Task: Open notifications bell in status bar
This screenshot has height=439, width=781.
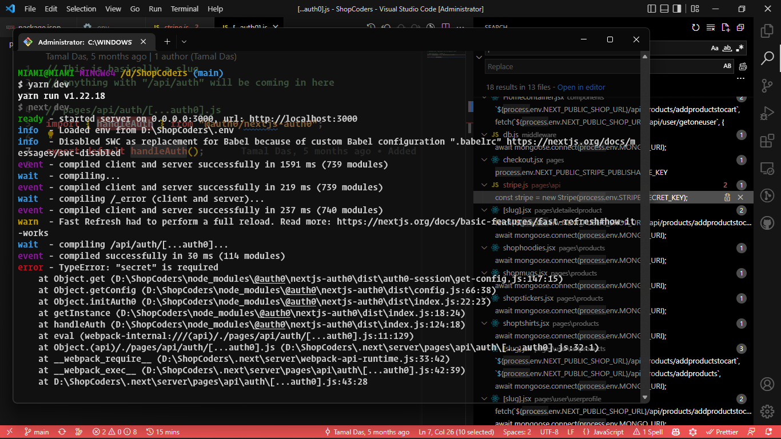Action: (x=769, y=432)
